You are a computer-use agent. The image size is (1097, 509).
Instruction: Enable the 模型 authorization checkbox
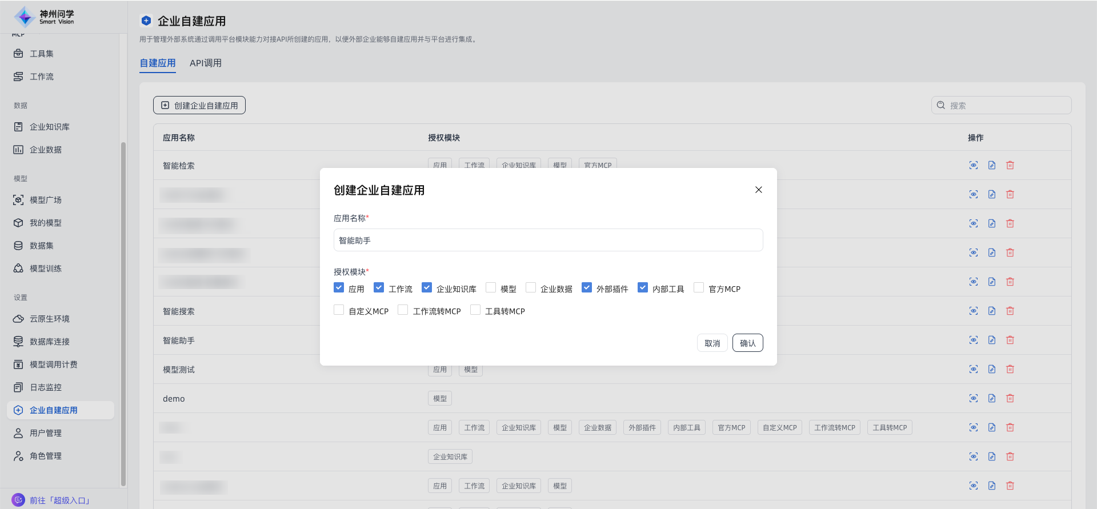[x=491, y=288]
